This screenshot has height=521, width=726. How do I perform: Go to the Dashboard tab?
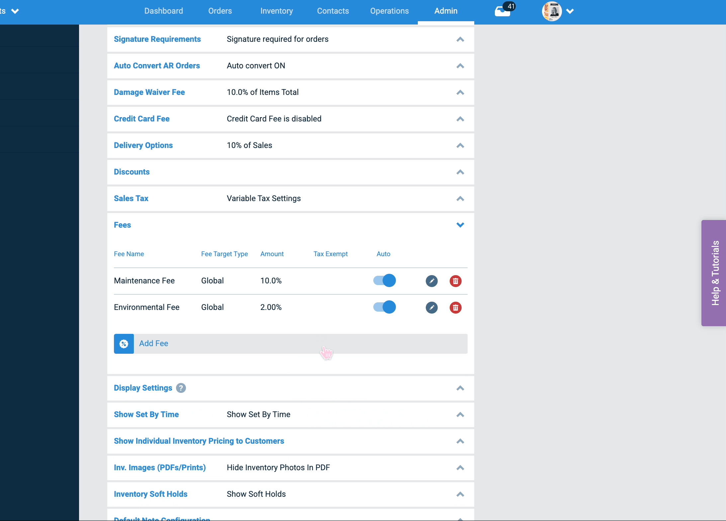pos(164,11)
